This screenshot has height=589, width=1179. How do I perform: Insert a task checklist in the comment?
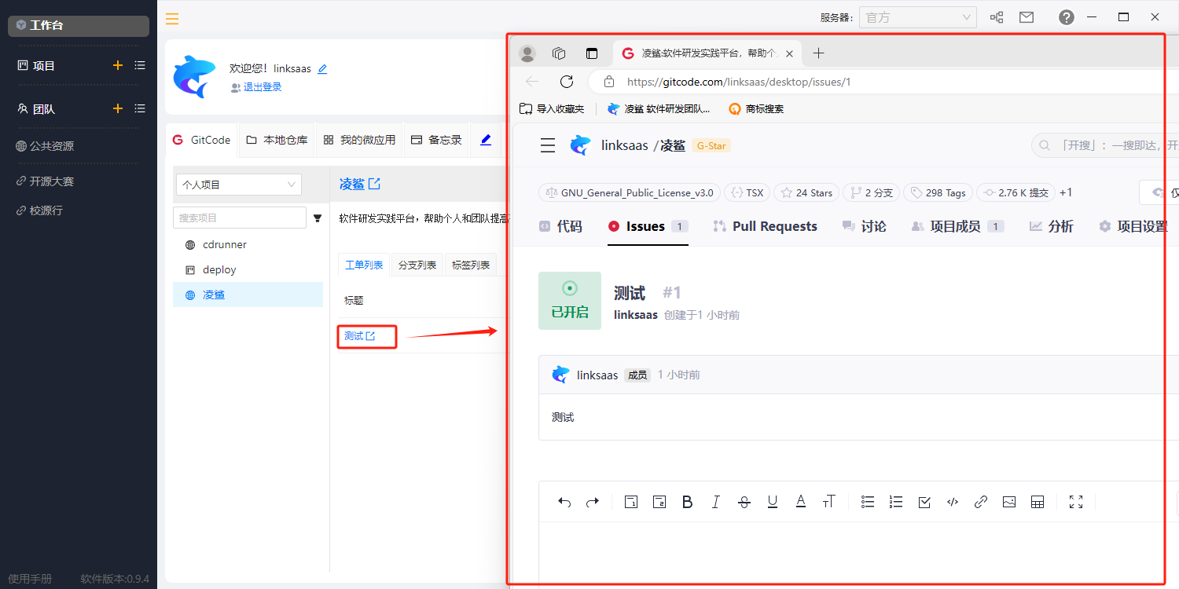924,503
